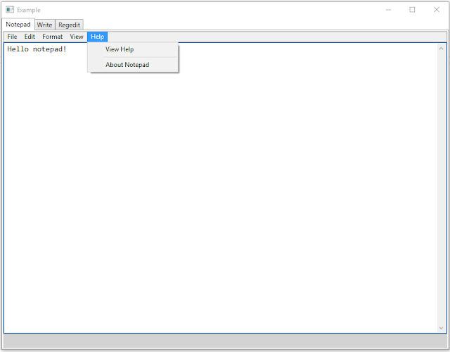
Task: Click the scrollbar up arrow
Action: (x=441, y=49)
